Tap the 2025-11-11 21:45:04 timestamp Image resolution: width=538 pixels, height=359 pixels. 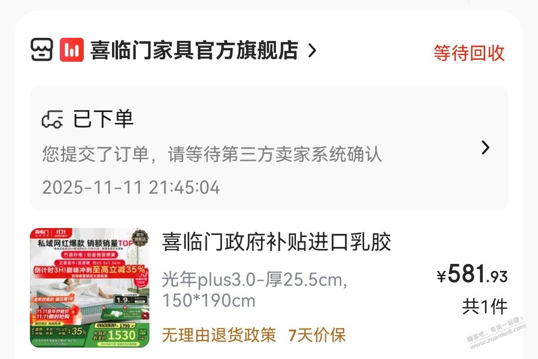[x=131, y=188]
